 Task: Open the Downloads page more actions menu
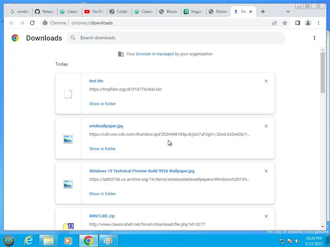315,38
